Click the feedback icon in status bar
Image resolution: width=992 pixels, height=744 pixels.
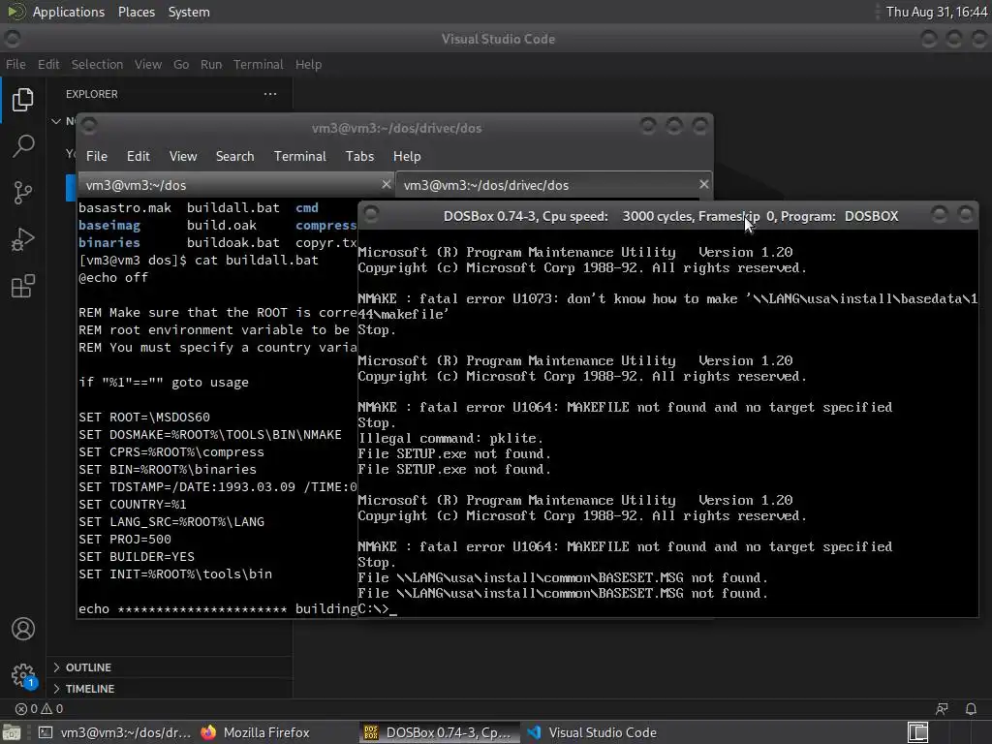(942, 708)
